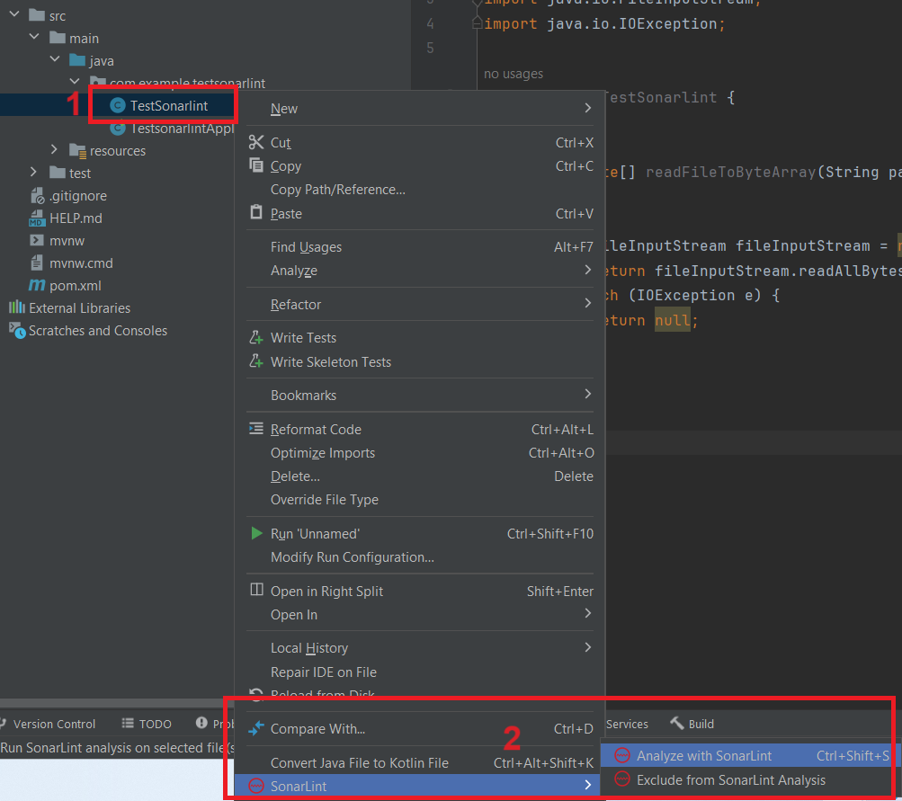Select Find Usages menu entry
Viewport: 902px width, 801px height.
point(420,247)
